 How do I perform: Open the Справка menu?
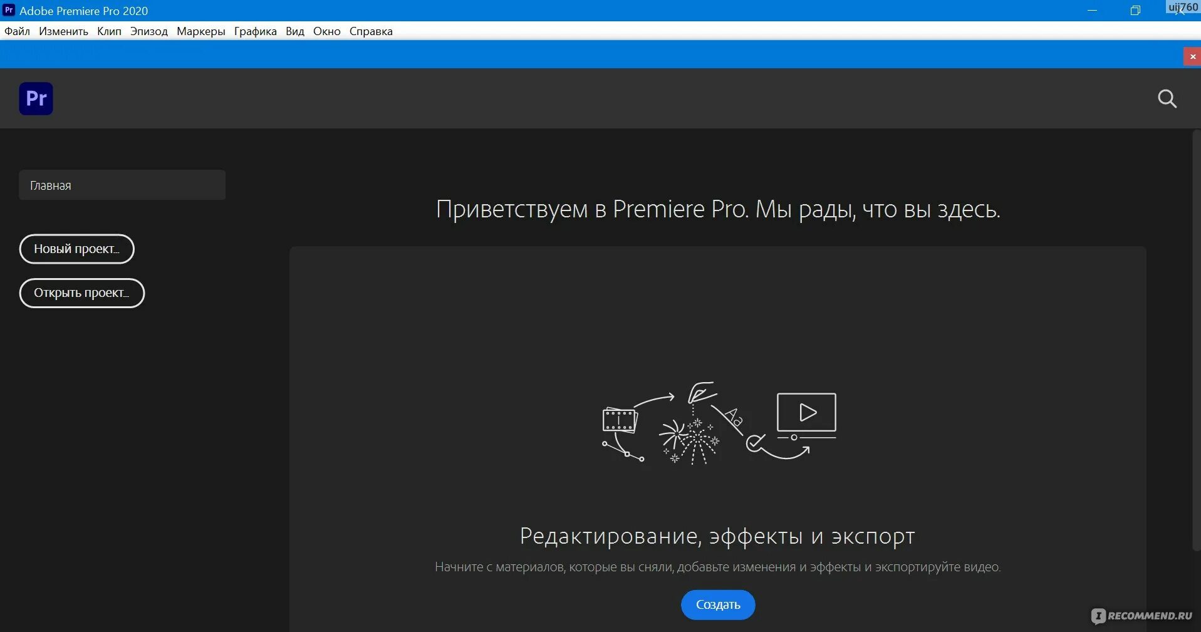pos(371,31)
